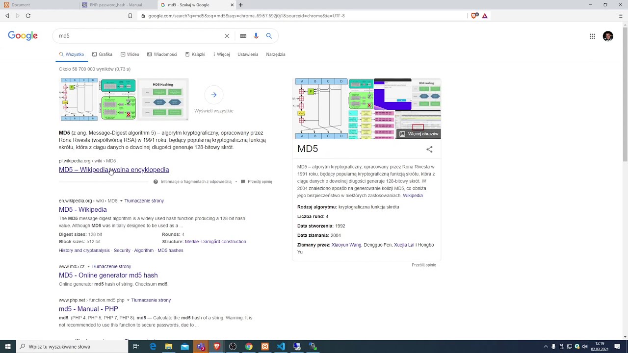Start voice search with the microphone
Screen dimensions: 628x353
pos(256,36)
